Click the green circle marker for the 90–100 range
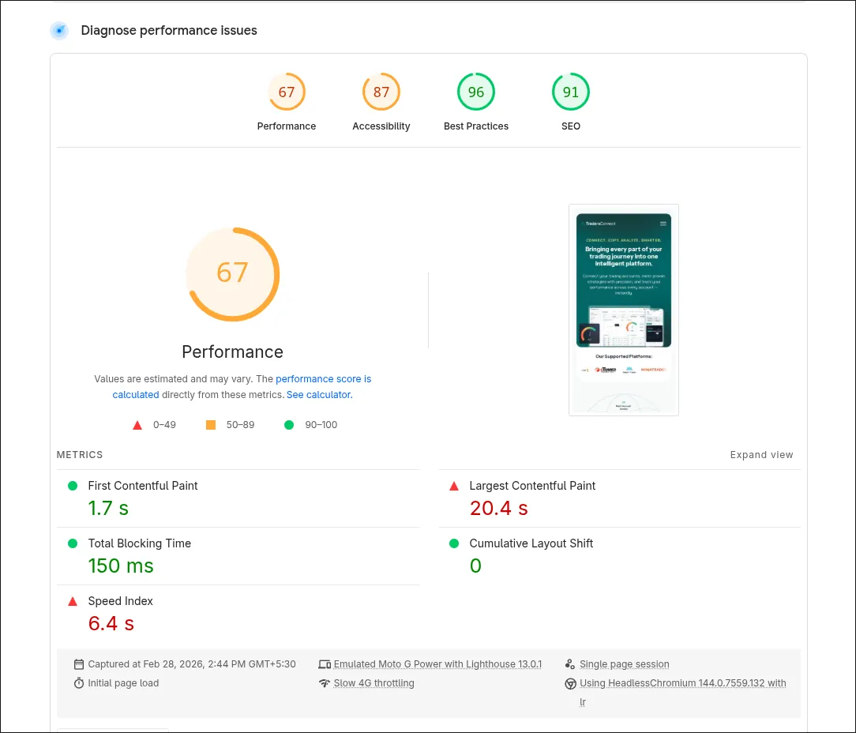Screen dimensions: 856x733 coord(288,424)
